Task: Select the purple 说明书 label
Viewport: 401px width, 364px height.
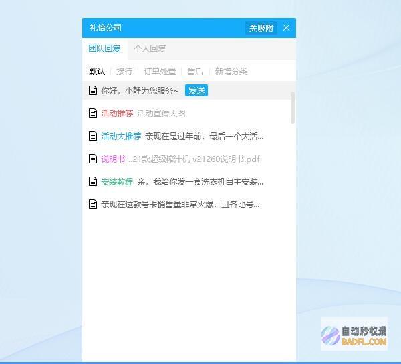Action: pos(113,159)
